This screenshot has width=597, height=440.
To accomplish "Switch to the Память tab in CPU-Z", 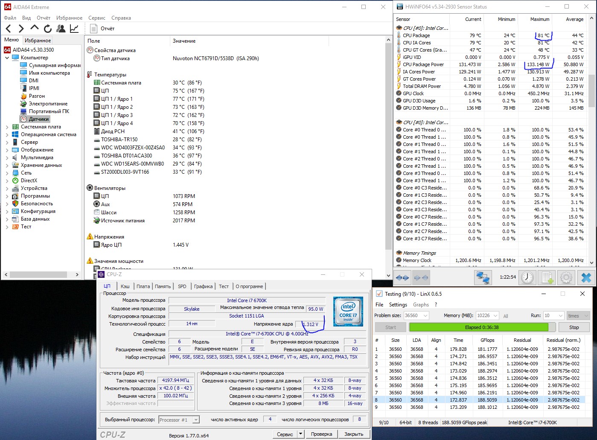I will click(163, 286).
